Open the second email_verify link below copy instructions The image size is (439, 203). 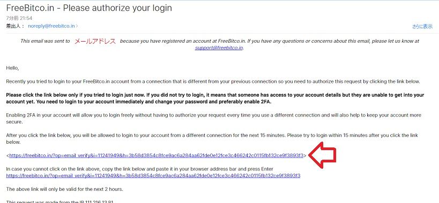click(x=153, y=175)
